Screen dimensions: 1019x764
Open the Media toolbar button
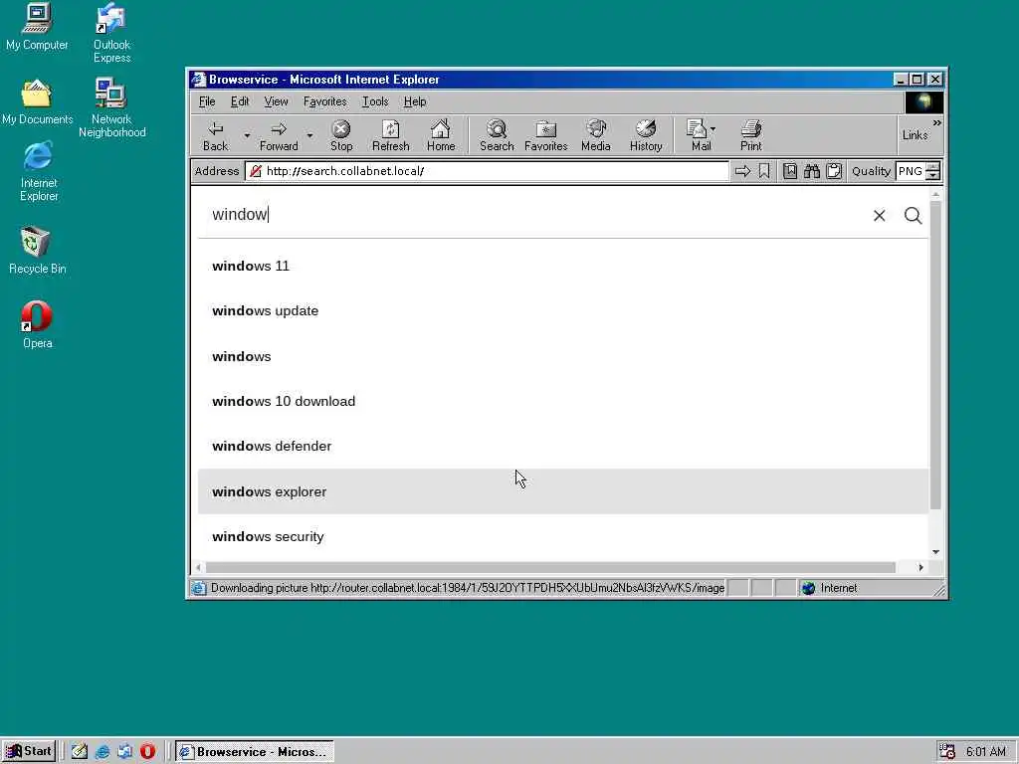[596, 135]
